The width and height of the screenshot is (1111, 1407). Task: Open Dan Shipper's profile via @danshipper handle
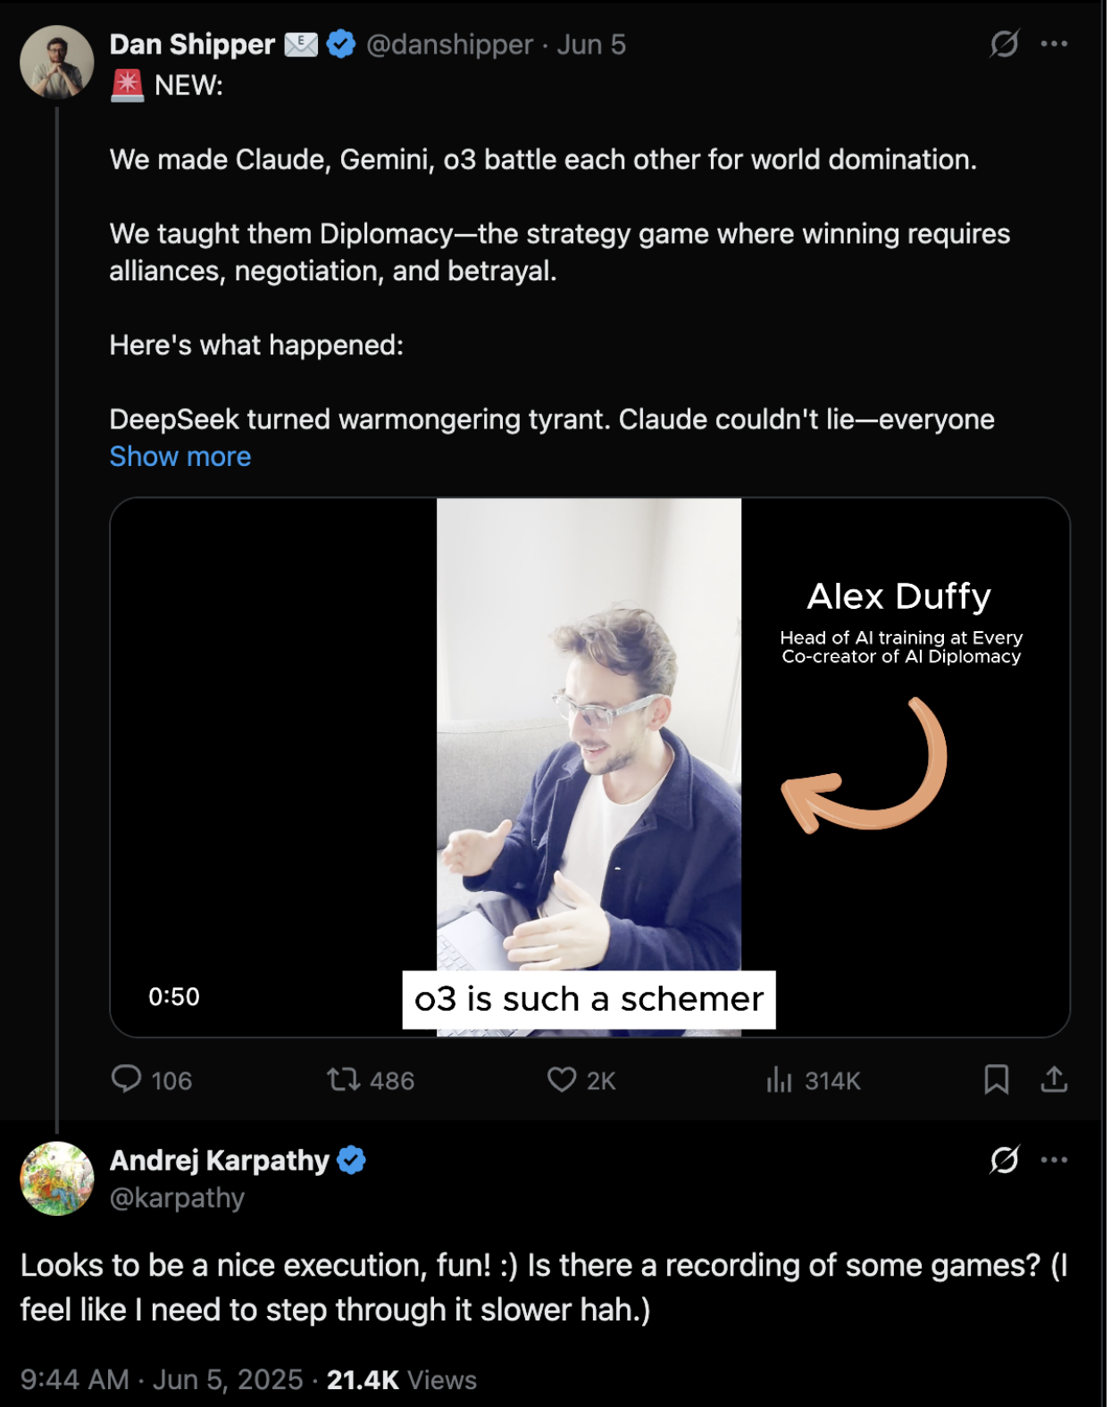pos(447,44)
